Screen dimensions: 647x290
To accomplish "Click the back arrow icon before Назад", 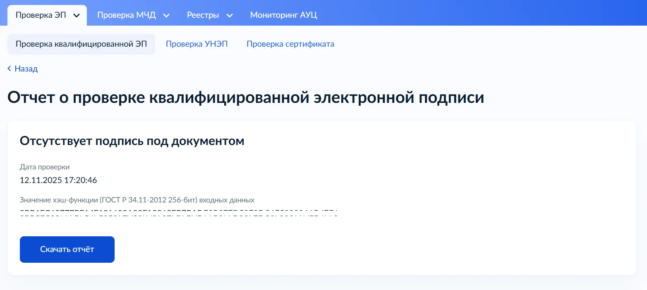I will coord(10,69).
